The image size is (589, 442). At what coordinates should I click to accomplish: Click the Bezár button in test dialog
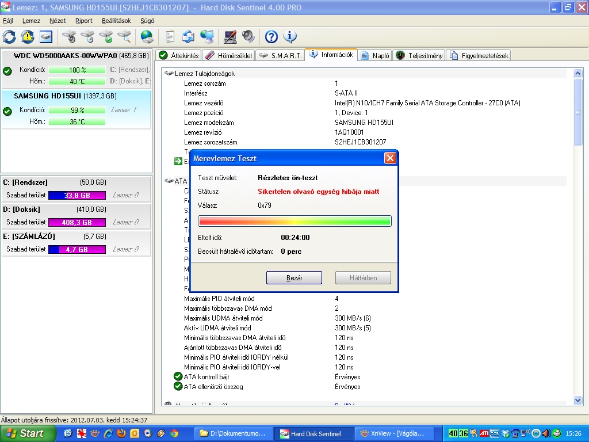[x=294, y=278]
